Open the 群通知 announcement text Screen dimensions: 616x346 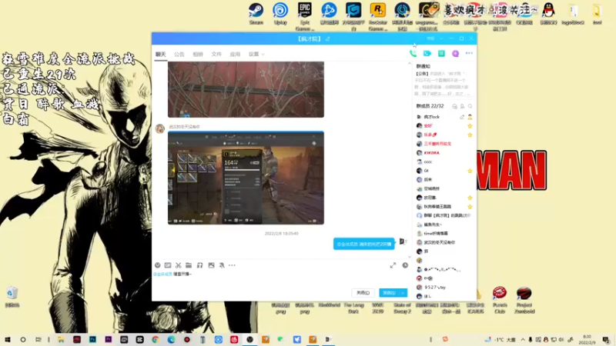[x=443, y=84]
